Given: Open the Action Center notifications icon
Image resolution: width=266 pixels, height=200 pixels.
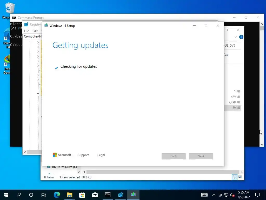Looking at the screenshot, I should tap(257, 195).
